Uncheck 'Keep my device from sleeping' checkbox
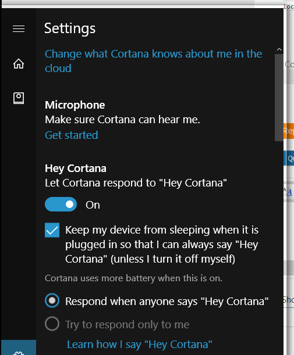 pos(52,230)
